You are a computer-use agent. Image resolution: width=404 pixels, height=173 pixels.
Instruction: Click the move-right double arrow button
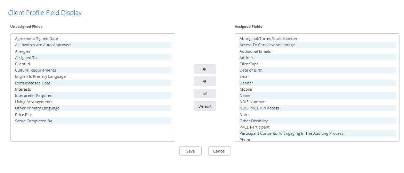(204, 69)
